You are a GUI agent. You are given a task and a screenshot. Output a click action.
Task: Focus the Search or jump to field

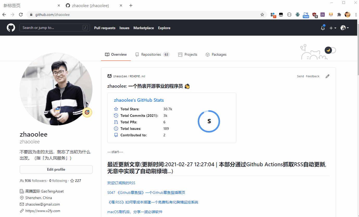(x=55, y=28)
